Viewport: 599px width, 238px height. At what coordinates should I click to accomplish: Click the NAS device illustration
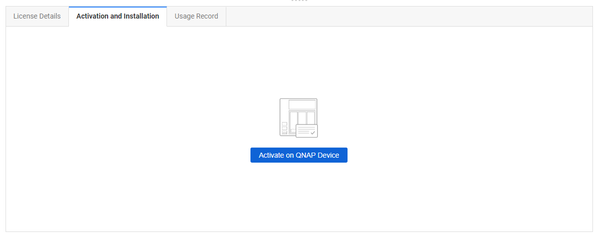(298, 117)
